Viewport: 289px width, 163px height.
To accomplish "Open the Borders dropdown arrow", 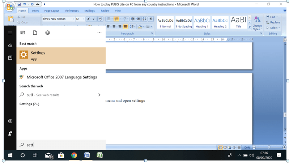I will pos(152,26).
